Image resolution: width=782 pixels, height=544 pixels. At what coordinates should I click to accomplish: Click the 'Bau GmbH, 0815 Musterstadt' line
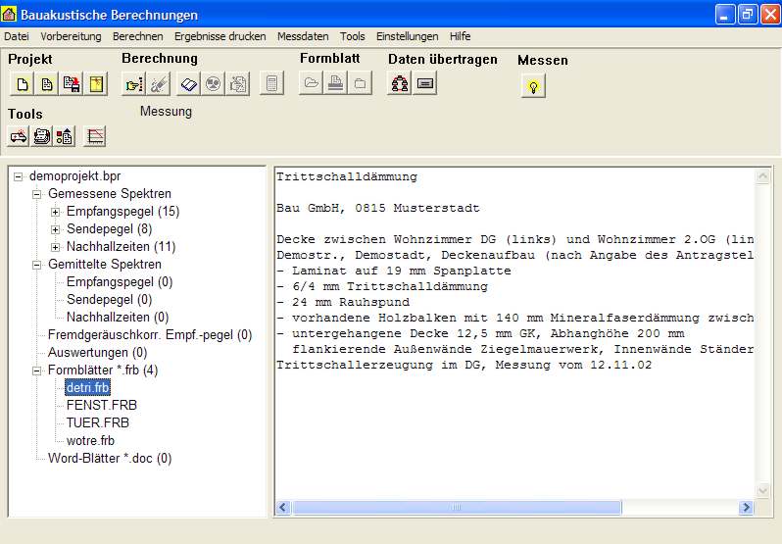[x=378, y=208]
